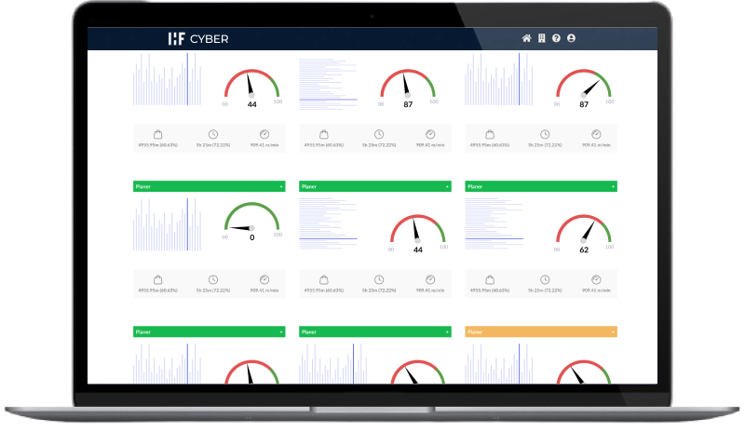Click bag icon under top-left gauge 44

pyautogui.click(x=157, y=134)
